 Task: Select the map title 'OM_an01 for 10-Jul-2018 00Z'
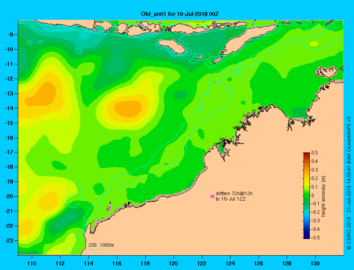(180, 14)
